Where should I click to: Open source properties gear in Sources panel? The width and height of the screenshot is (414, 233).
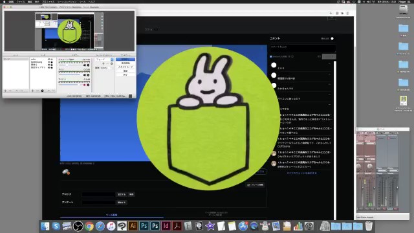[x=42, y=91]
